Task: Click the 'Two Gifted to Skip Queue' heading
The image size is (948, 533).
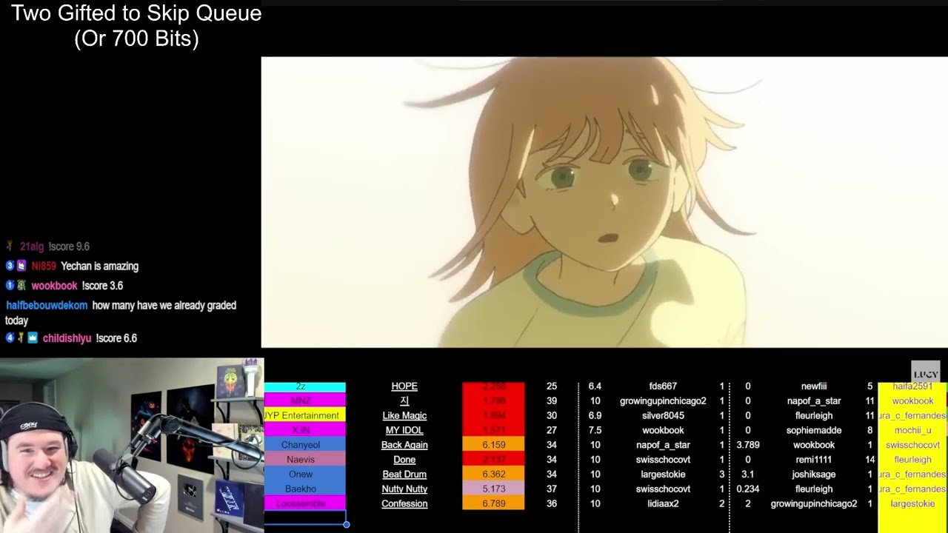Action: [136, 13]
